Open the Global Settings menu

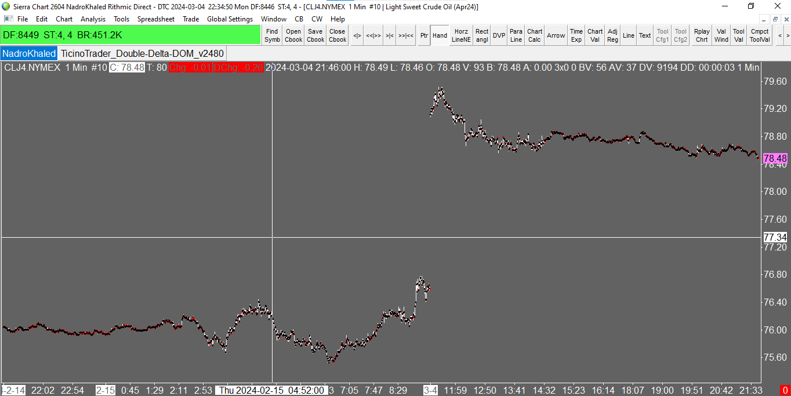pos(230,19)
